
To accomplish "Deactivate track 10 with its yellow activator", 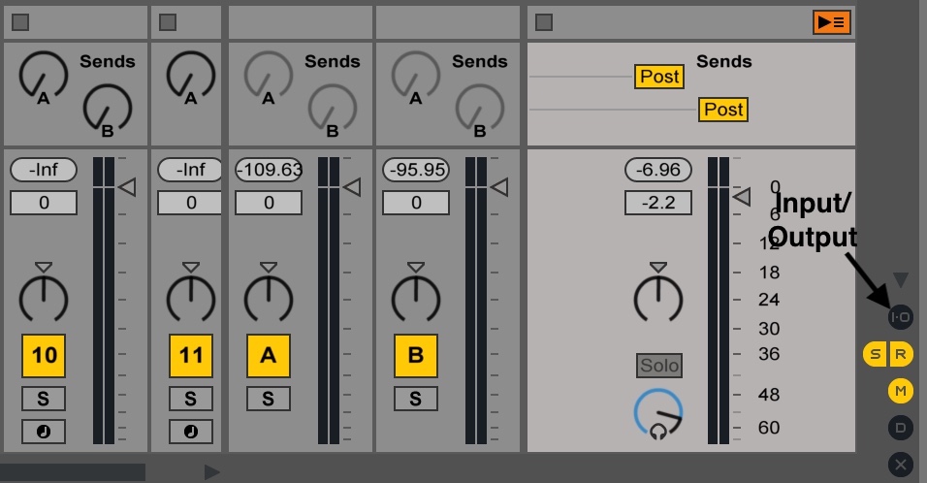I will pos(44,356).
